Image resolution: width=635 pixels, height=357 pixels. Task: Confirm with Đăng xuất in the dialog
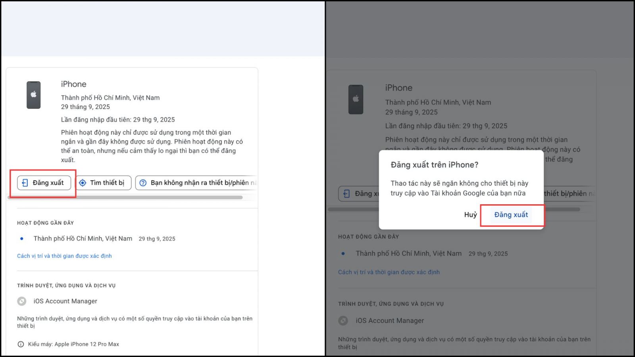[511, 215]
